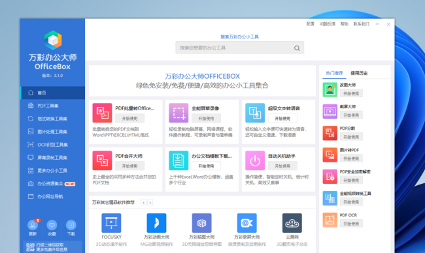Click the 办公文档模板下载 icon
Screen dimensions: 425x253
pyautogui.click(x=178, y=160)
